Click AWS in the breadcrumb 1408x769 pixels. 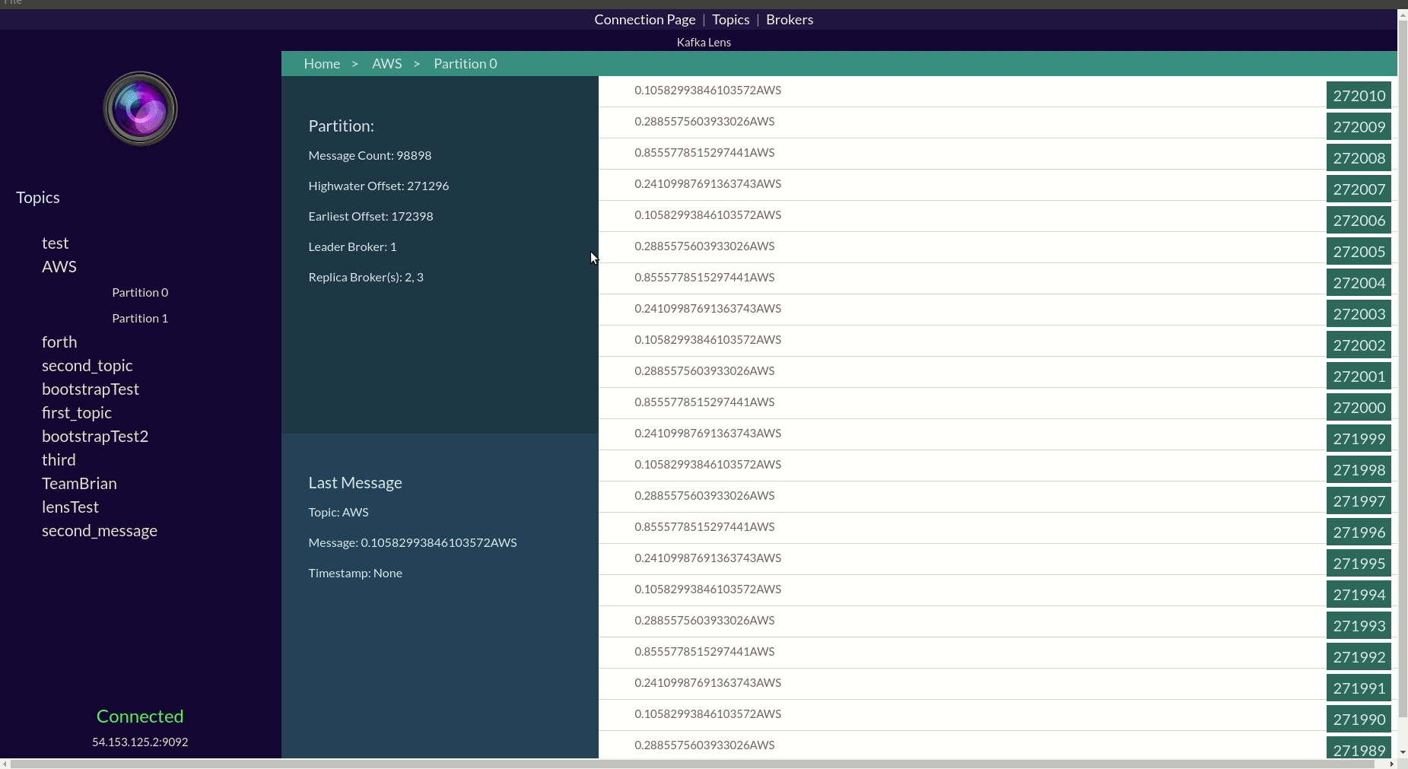click(386, 64)
